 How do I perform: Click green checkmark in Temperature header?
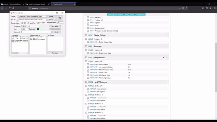tap(163, 57)
